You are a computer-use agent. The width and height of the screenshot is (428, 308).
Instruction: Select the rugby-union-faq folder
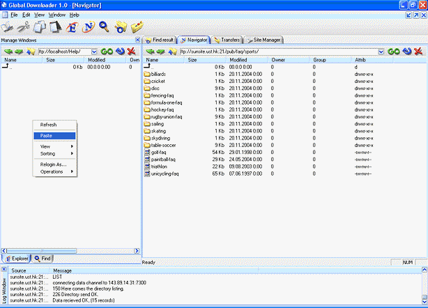coord(163,117)
